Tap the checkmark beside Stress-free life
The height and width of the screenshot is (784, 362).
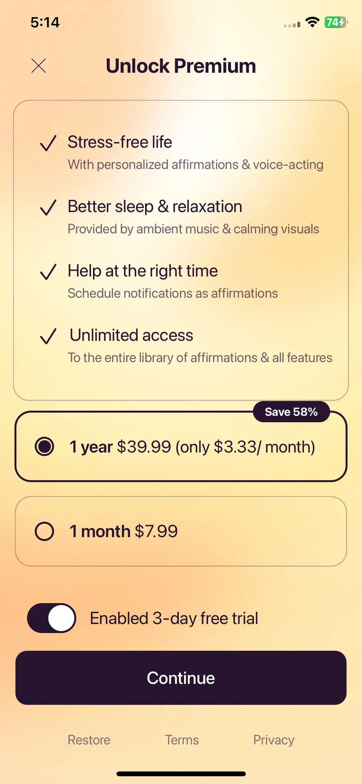pyautogui.click(x=48, y=143)
